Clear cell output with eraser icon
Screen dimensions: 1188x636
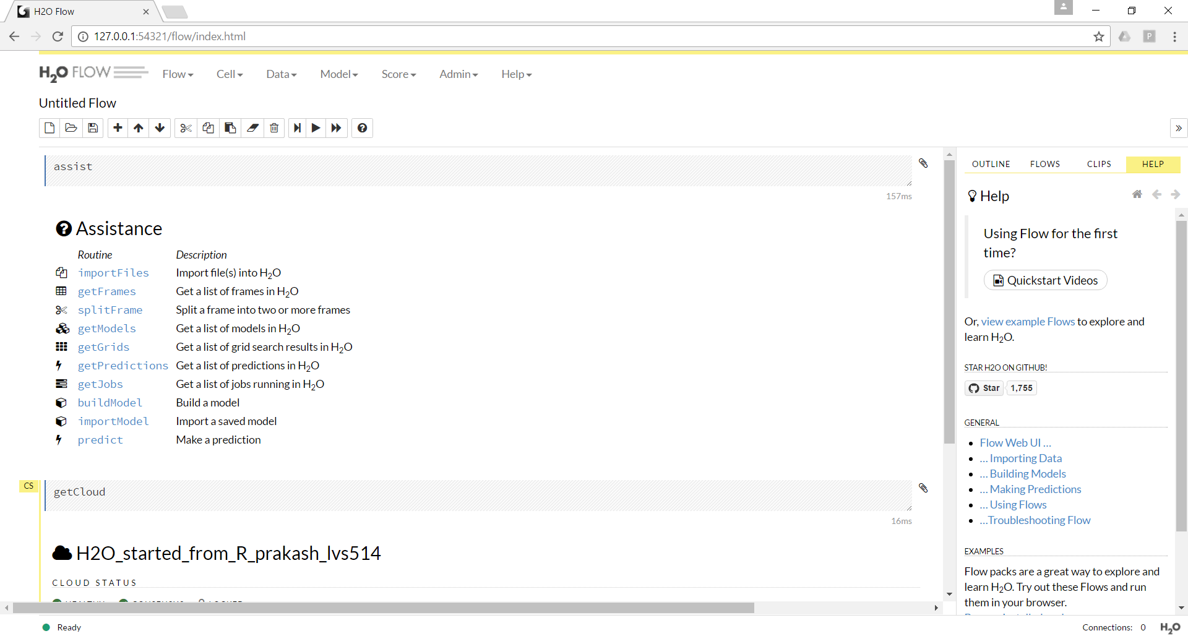click(252, 128)
